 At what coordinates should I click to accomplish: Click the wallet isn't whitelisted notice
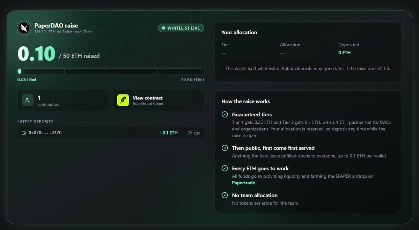pyautogui.click(x=308, y=68)
